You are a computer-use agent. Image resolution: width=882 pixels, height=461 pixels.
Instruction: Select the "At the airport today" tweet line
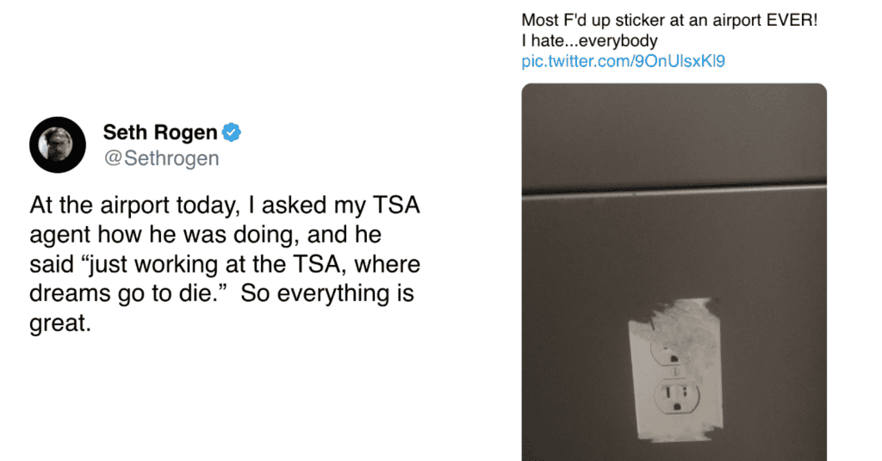click(x=224, y=206)
